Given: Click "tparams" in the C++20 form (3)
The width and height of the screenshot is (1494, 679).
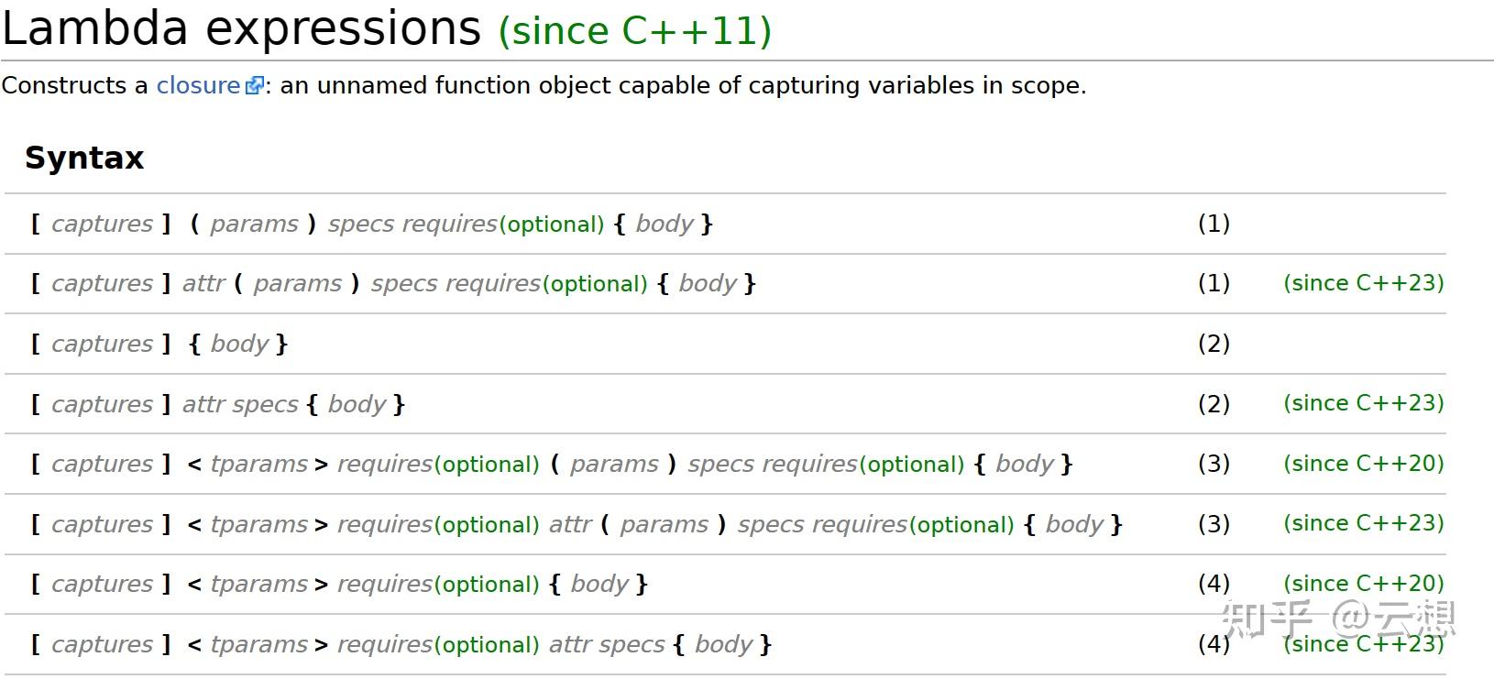Looking at the screenshot, I should coord(258,464).
